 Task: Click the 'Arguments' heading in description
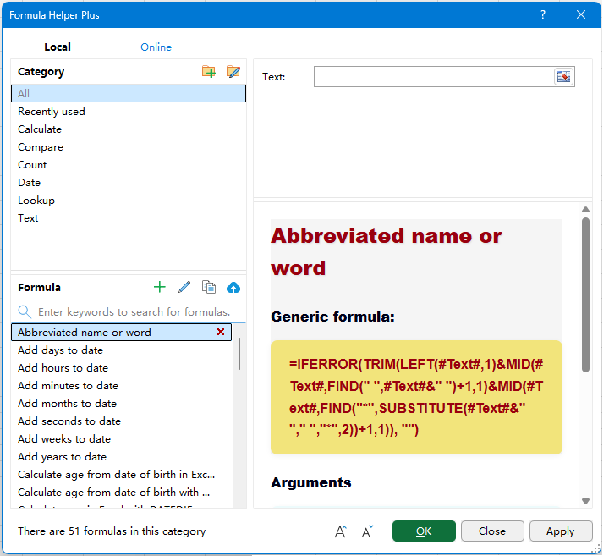click(311, 482)
